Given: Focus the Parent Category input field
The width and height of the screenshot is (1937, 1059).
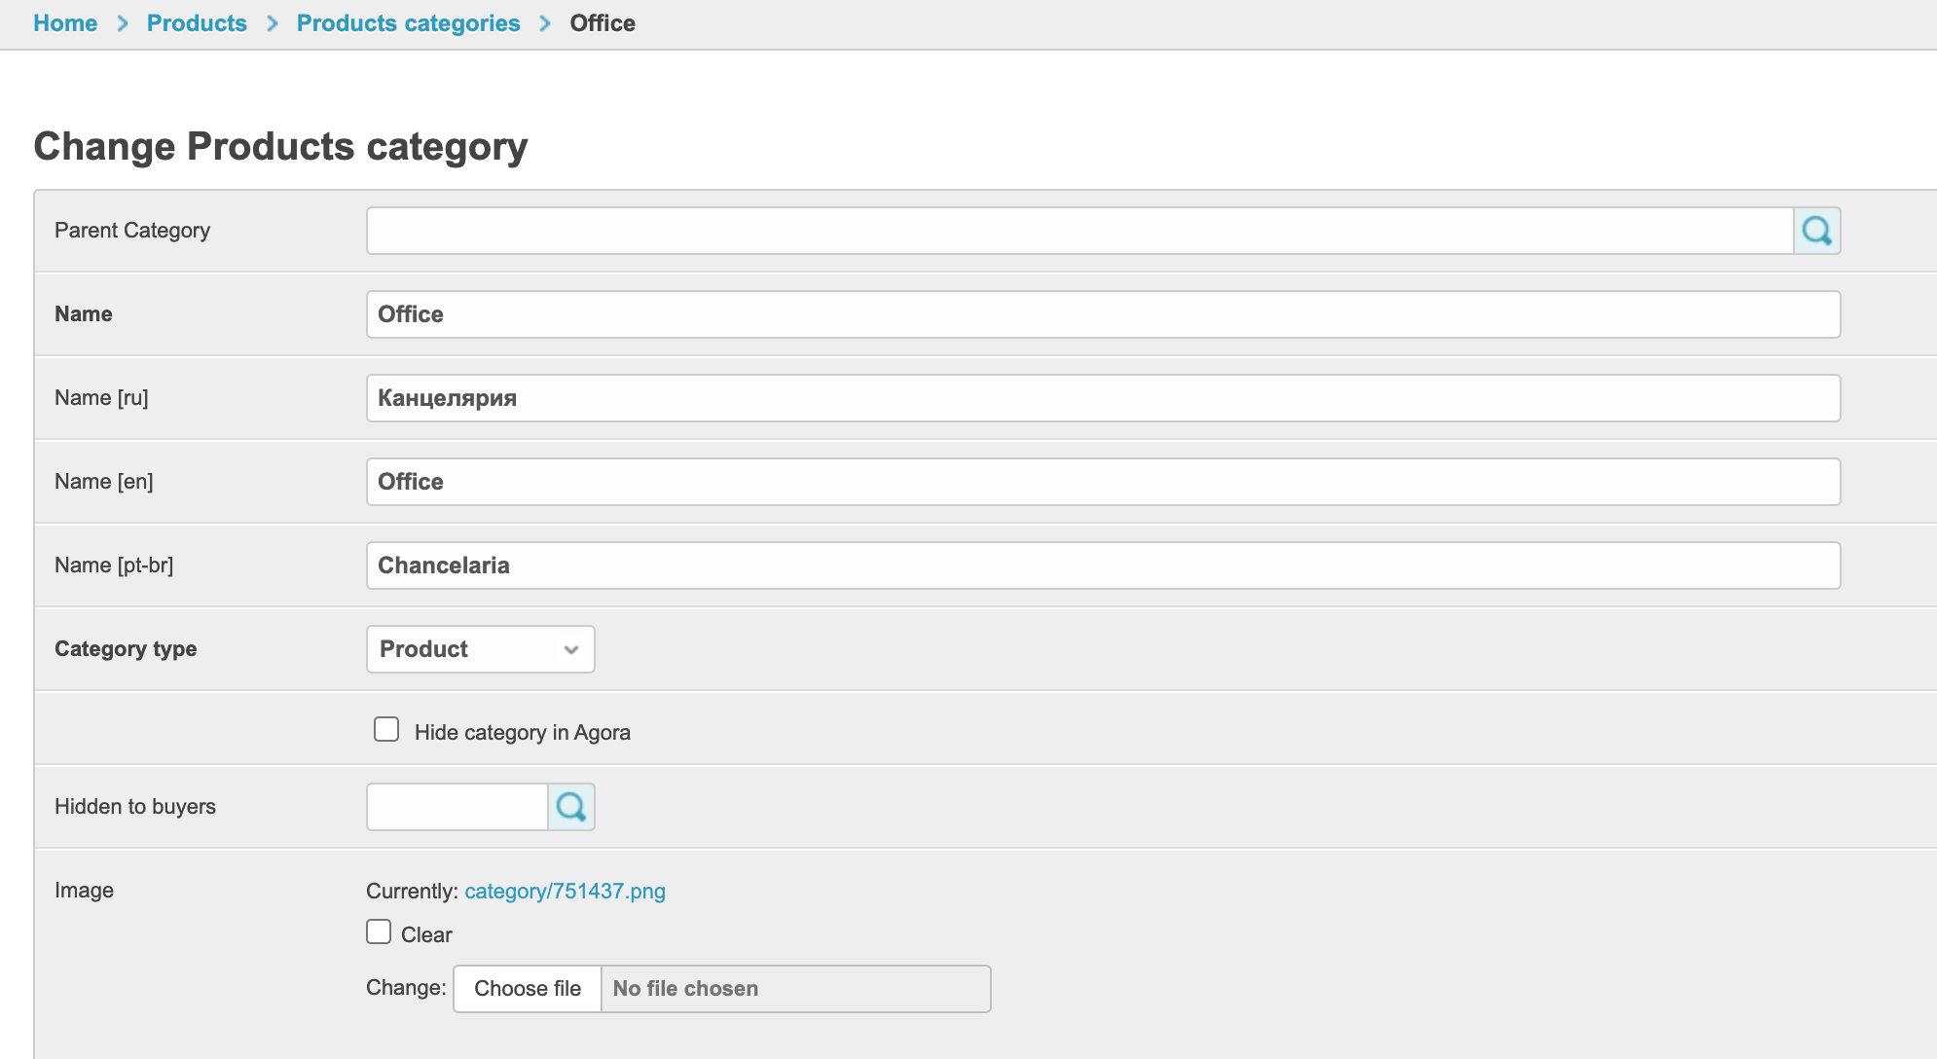Looking at the screenshot, I should pyautogui.click(x=1078, y=231).
